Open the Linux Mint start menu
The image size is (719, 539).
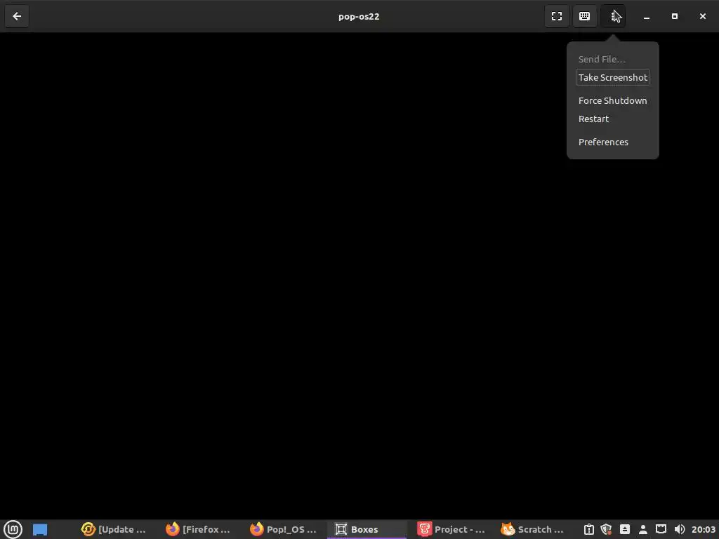coord(13,529)
